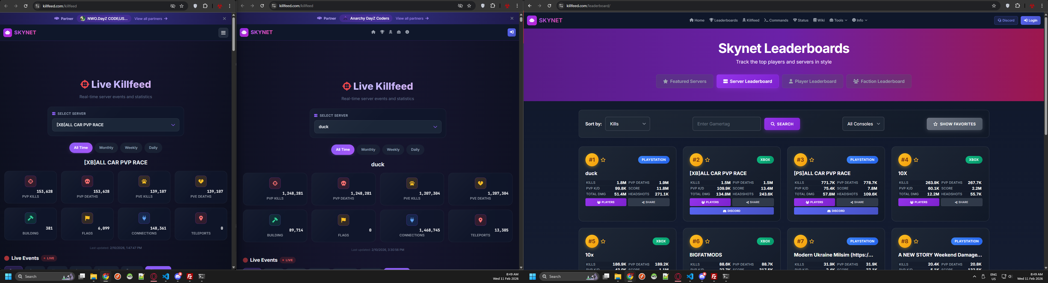
Task: Open the server dropdown showing [XB]ALL CAR PVP RACE
Action: pos(116,125)
